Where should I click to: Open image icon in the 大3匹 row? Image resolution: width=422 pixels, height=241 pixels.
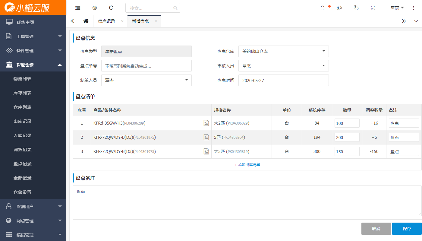(x=206, y=151)
